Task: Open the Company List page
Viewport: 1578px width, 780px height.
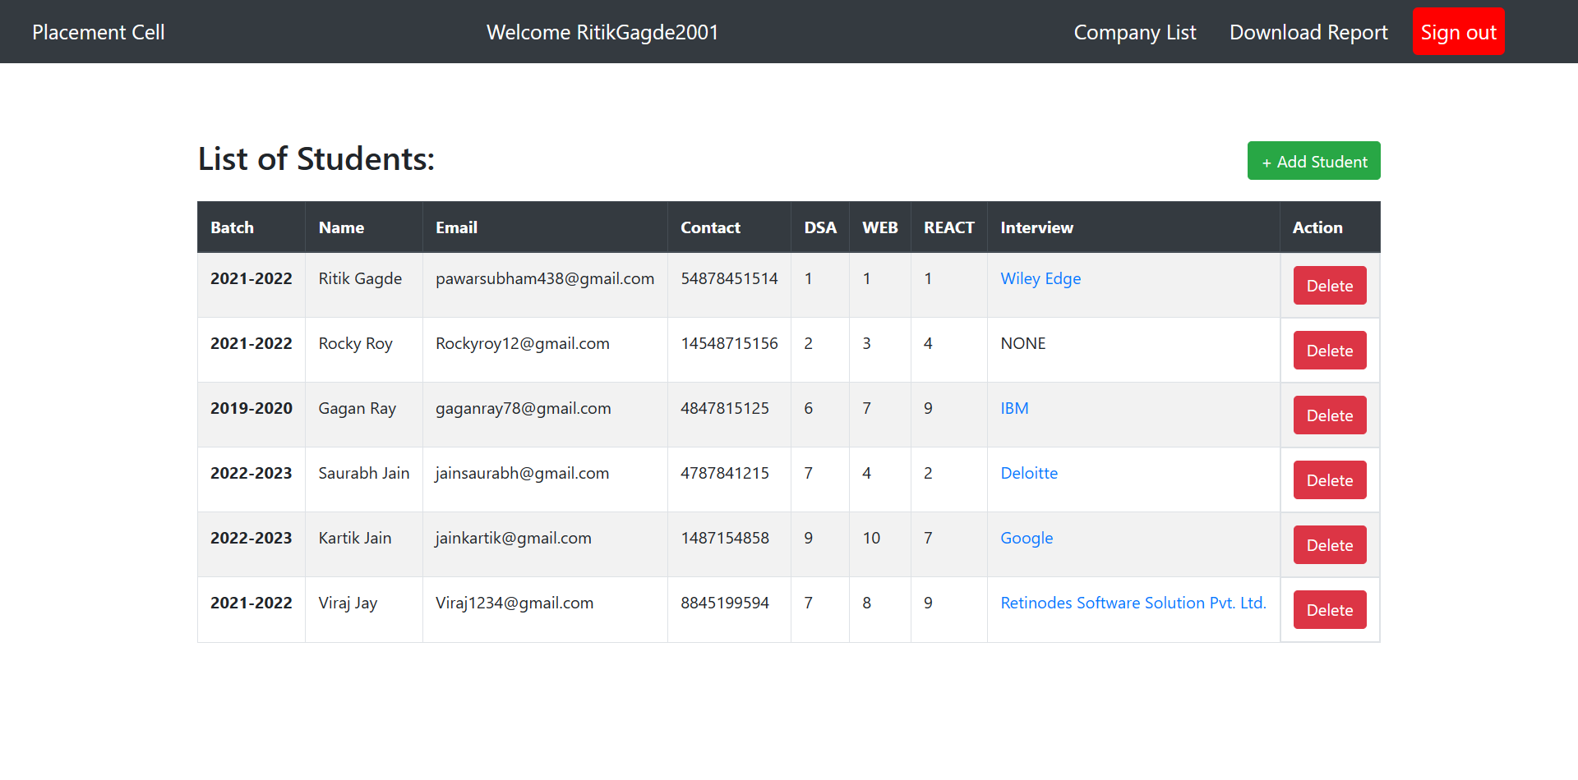Action: click(1135, 32)
